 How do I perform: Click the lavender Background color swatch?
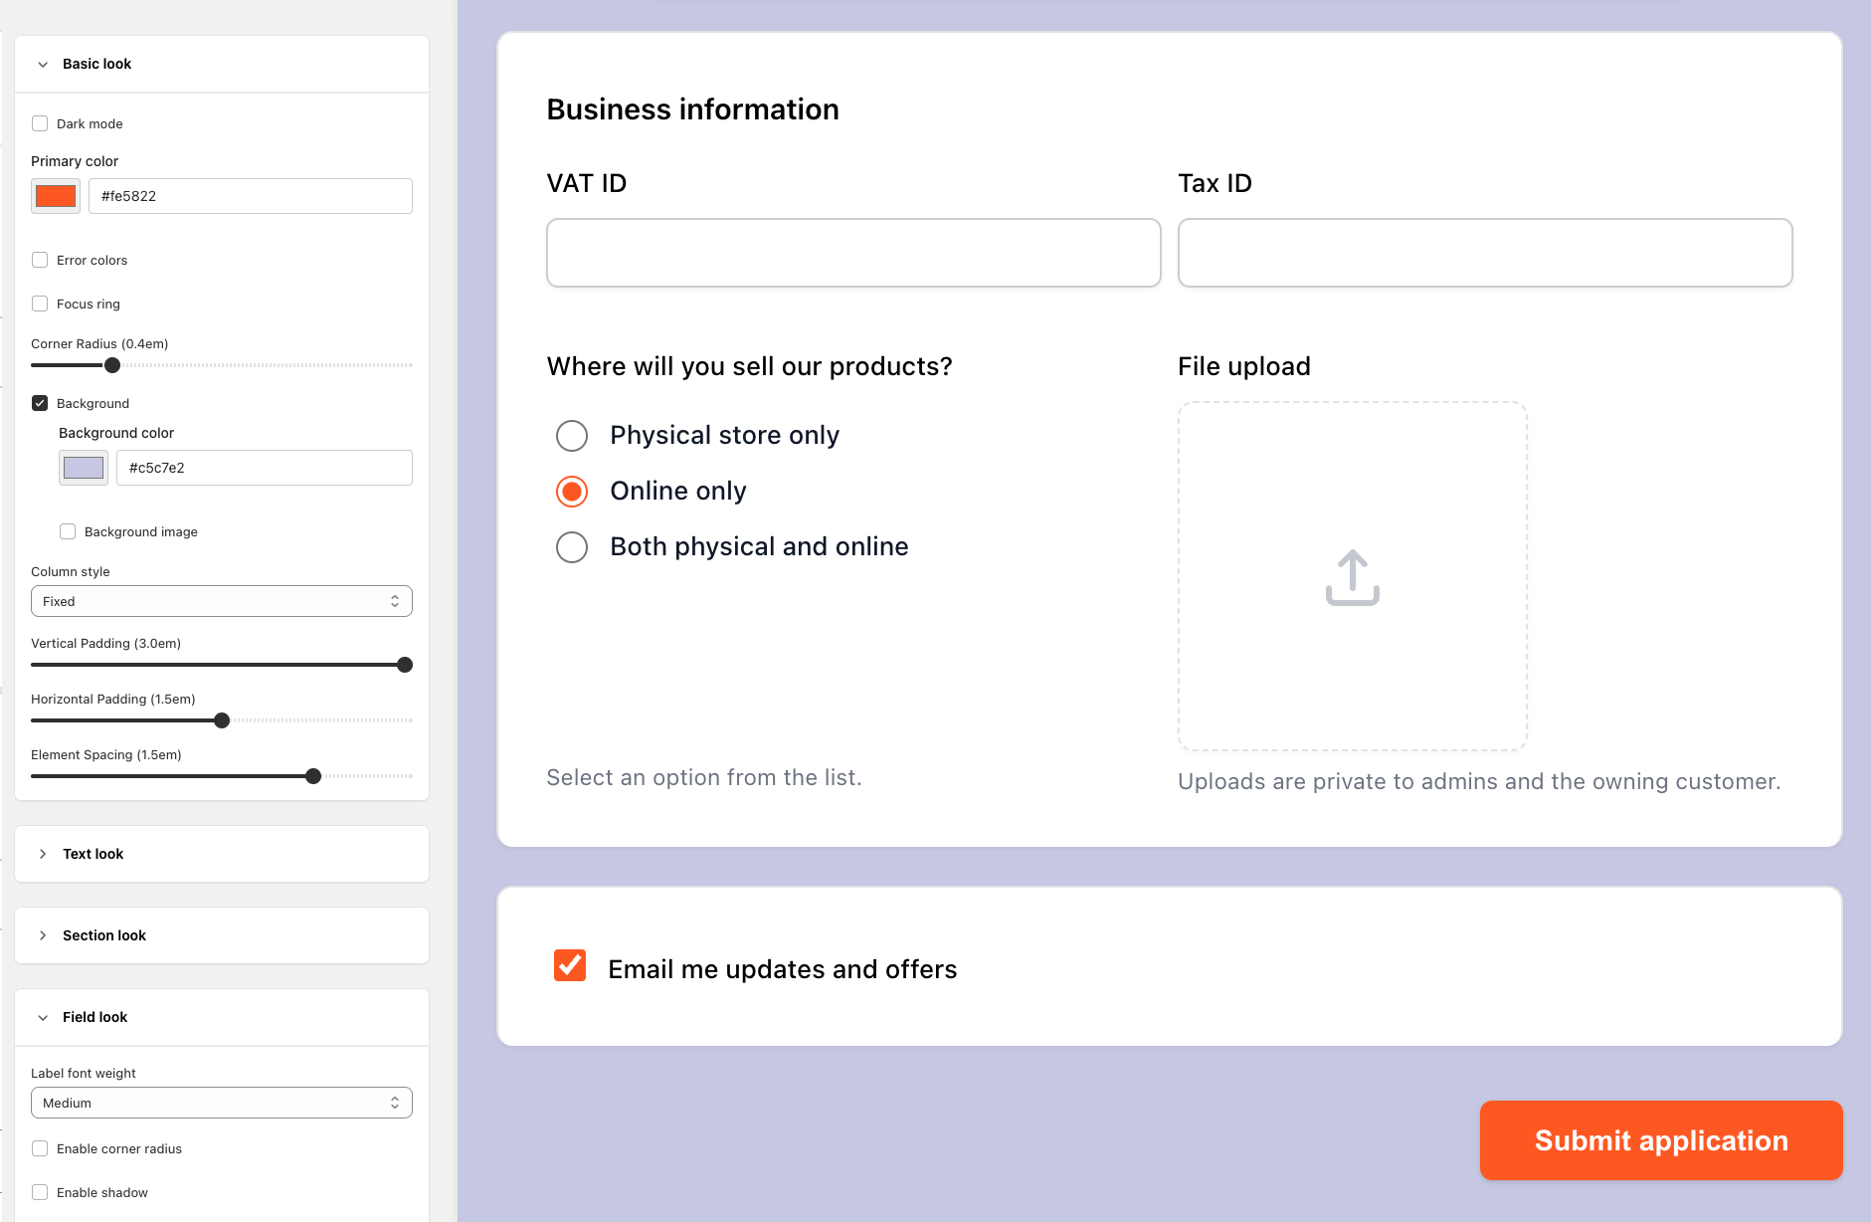coord(84,468)
